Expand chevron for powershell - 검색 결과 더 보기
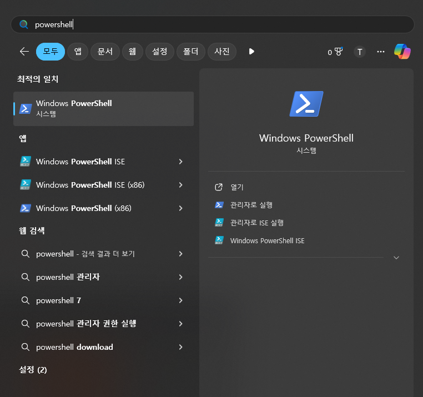Viewport: 423px width, 397px height. 180,254
